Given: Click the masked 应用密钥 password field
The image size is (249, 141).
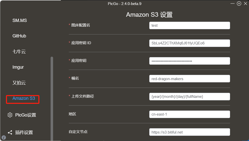Looking at the screenshot, I should (189, 61).
